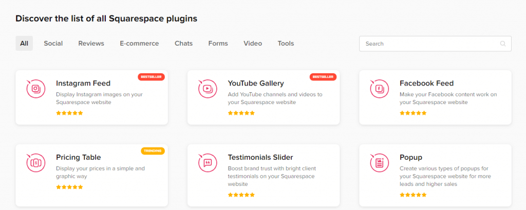Click the star rating under Pricing Table
The width and height of the screenshot is (526, 210).
(69, 187)
